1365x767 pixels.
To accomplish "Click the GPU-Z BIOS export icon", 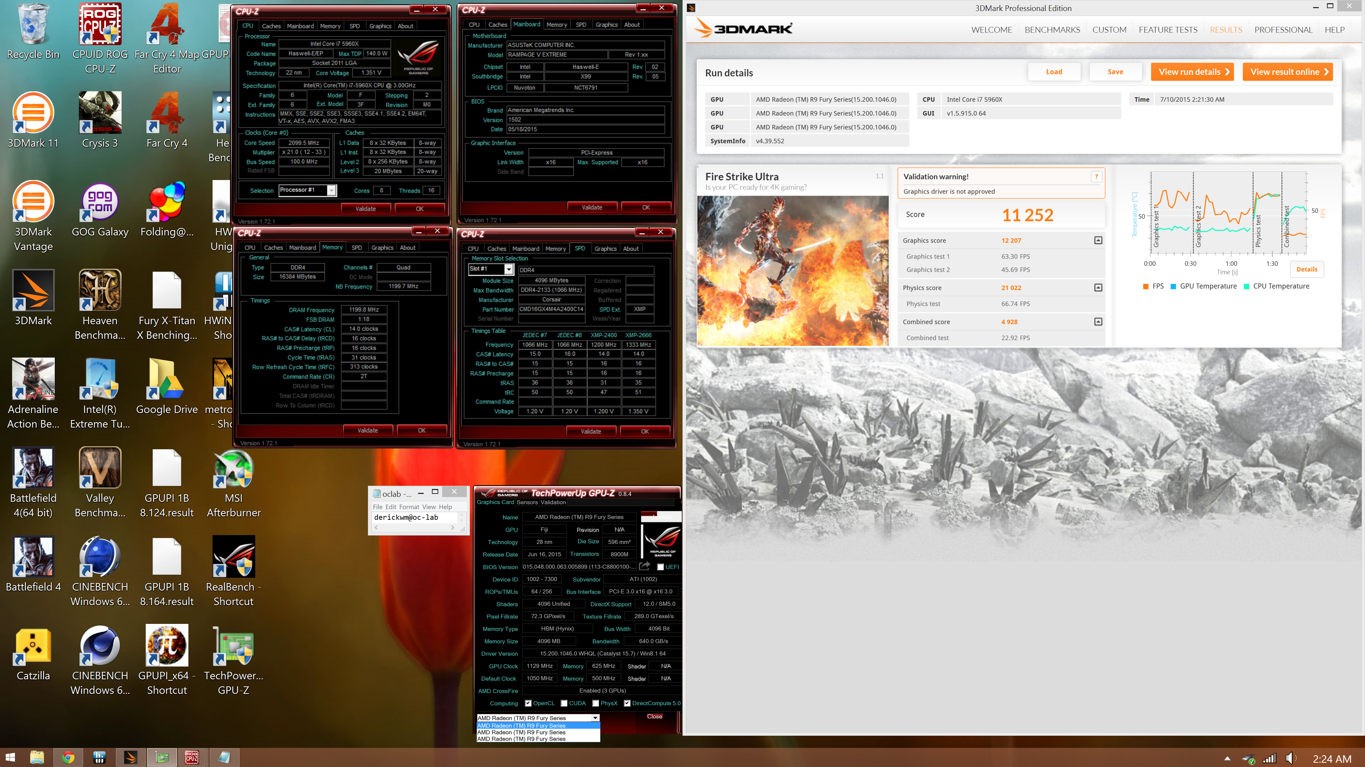I will 644,566.
